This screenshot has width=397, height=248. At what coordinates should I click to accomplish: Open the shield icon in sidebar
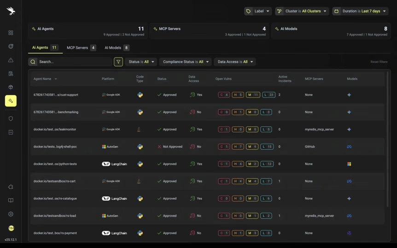point(11,118)
